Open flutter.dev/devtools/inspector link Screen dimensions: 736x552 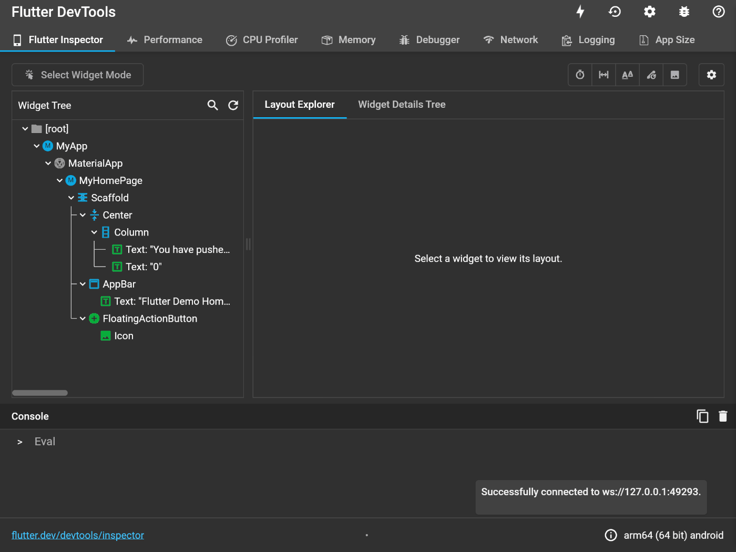pos(78,535)
